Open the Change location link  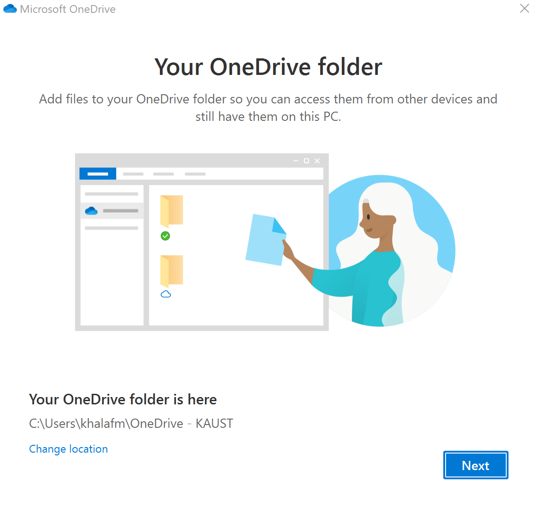click(68, 449)
